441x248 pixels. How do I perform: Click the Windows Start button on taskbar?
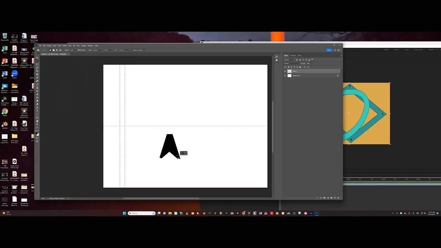124,213
